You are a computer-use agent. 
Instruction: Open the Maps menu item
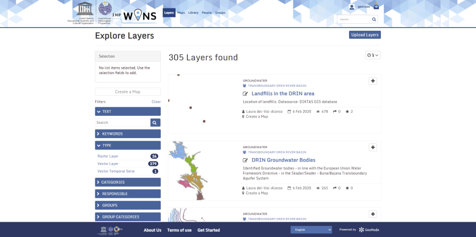[181, 13]
